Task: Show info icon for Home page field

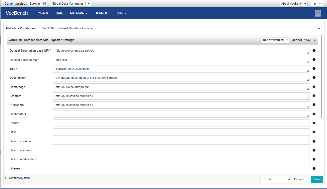Action: pyautogui.click(x=314, y=87)
